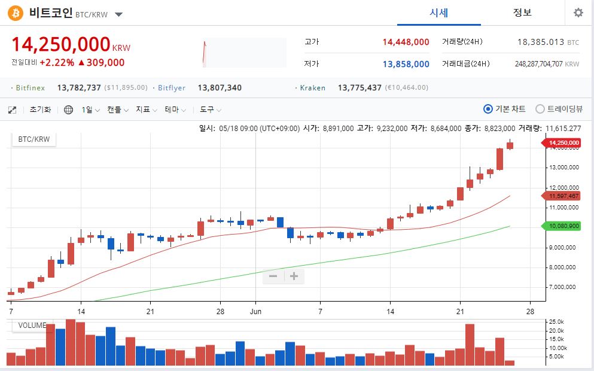The image size is (594, 371).
Task: Open the settings gear icon
Action: (578, 13)
